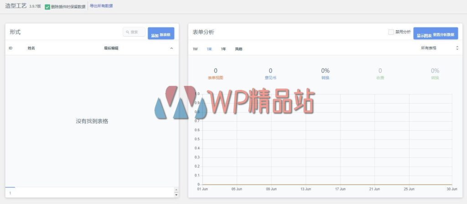Click the 01 Jun chart axis label
Screen dimensions: 467x204
(x=202, y=189)
